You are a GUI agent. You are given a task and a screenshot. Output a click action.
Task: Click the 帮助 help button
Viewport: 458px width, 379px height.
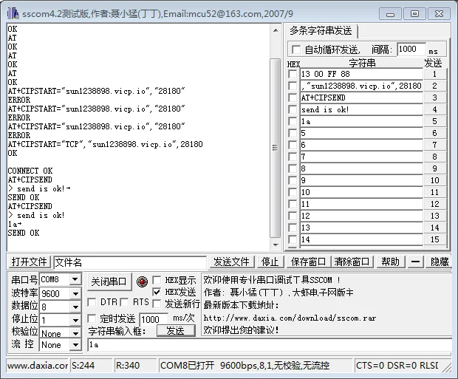click(x=390, y=262)
